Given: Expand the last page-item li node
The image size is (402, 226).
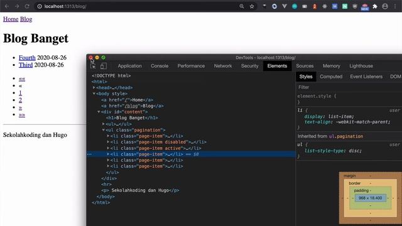Looking at the screenshot, I should click(108, 166).
